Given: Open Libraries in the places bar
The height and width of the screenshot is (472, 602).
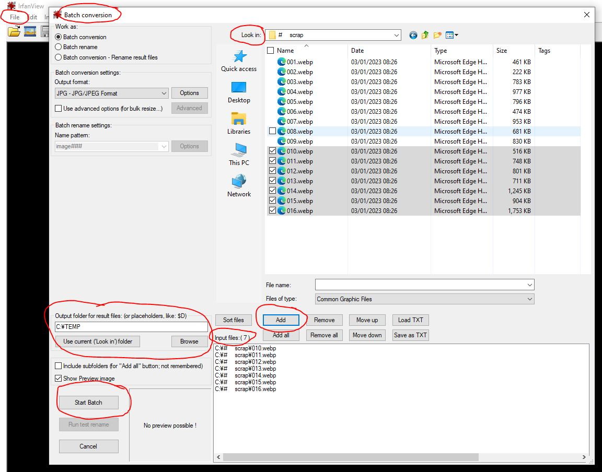Looking at the screenshot, I should click(x=239, y=124).
